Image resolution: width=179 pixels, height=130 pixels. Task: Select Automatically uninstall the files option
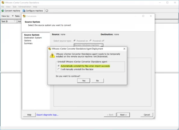59,66
